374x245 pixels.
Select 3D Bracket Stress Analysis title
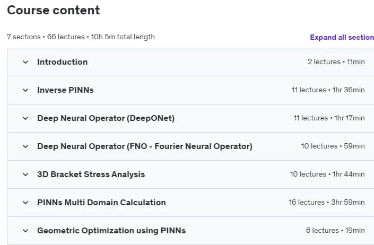(91, 174)
